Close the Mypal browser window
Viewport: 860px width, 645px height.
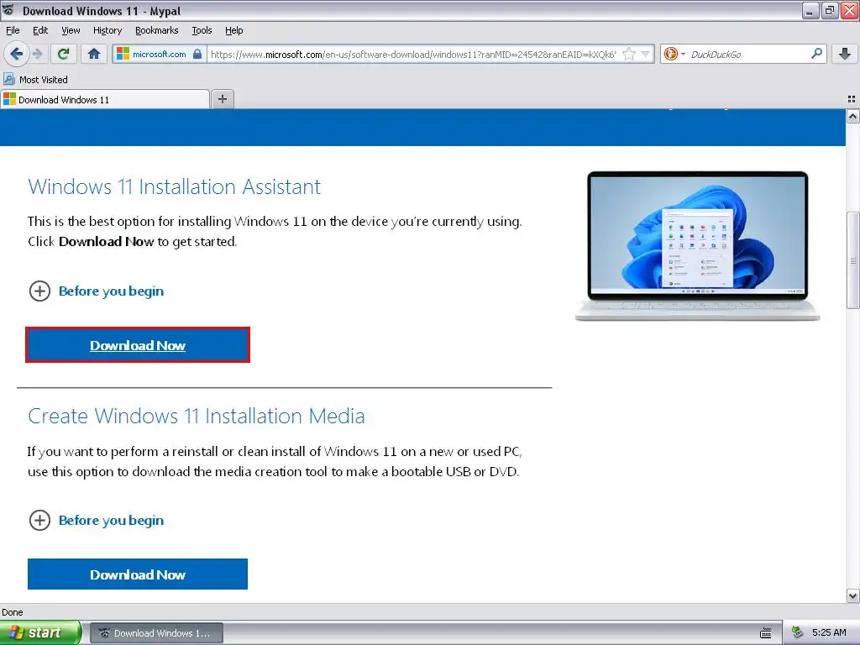click(x=850, y=10)
